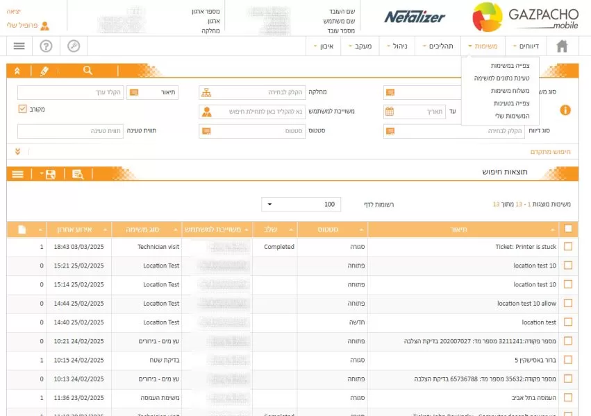Go to the Home page icon
Image resolution: width=591 pixels, height=416 pixels.
(x=562, y=46)
